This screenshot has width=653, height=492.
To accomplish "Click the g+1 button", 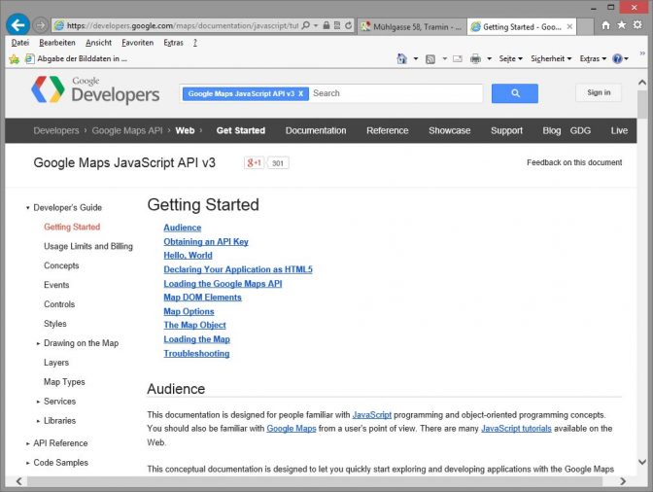I will [254, 163].
